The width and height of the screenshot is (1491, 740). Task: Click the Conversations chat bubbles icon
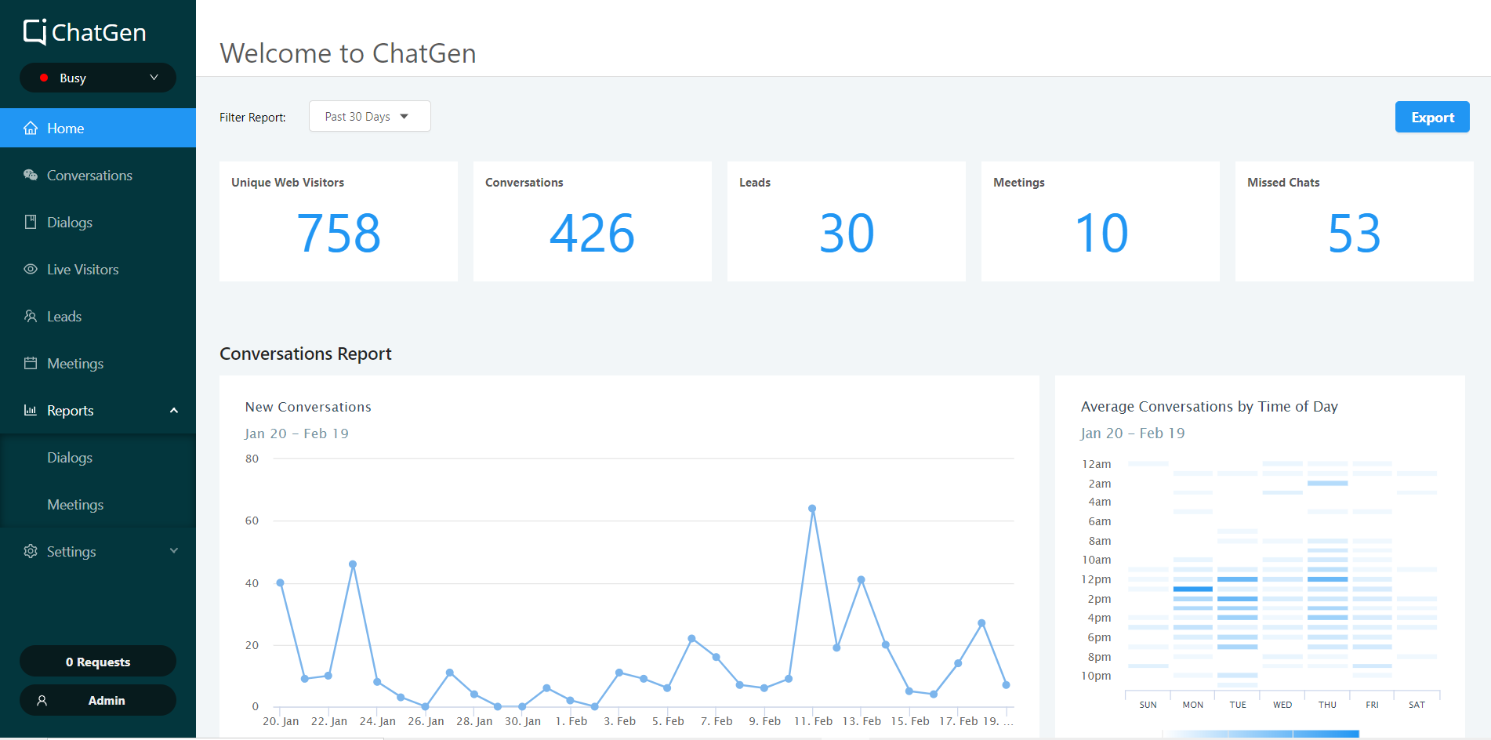click(31, 175)
